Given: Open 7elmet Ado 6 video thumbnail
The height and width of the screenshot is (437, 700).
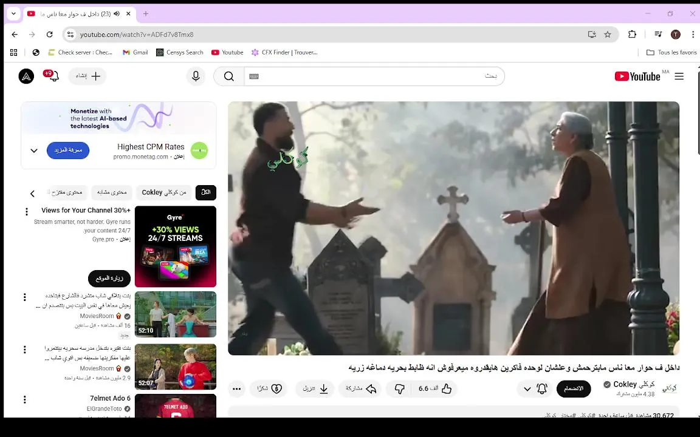Looking at the screenshot, I should (x=176, y=405).
